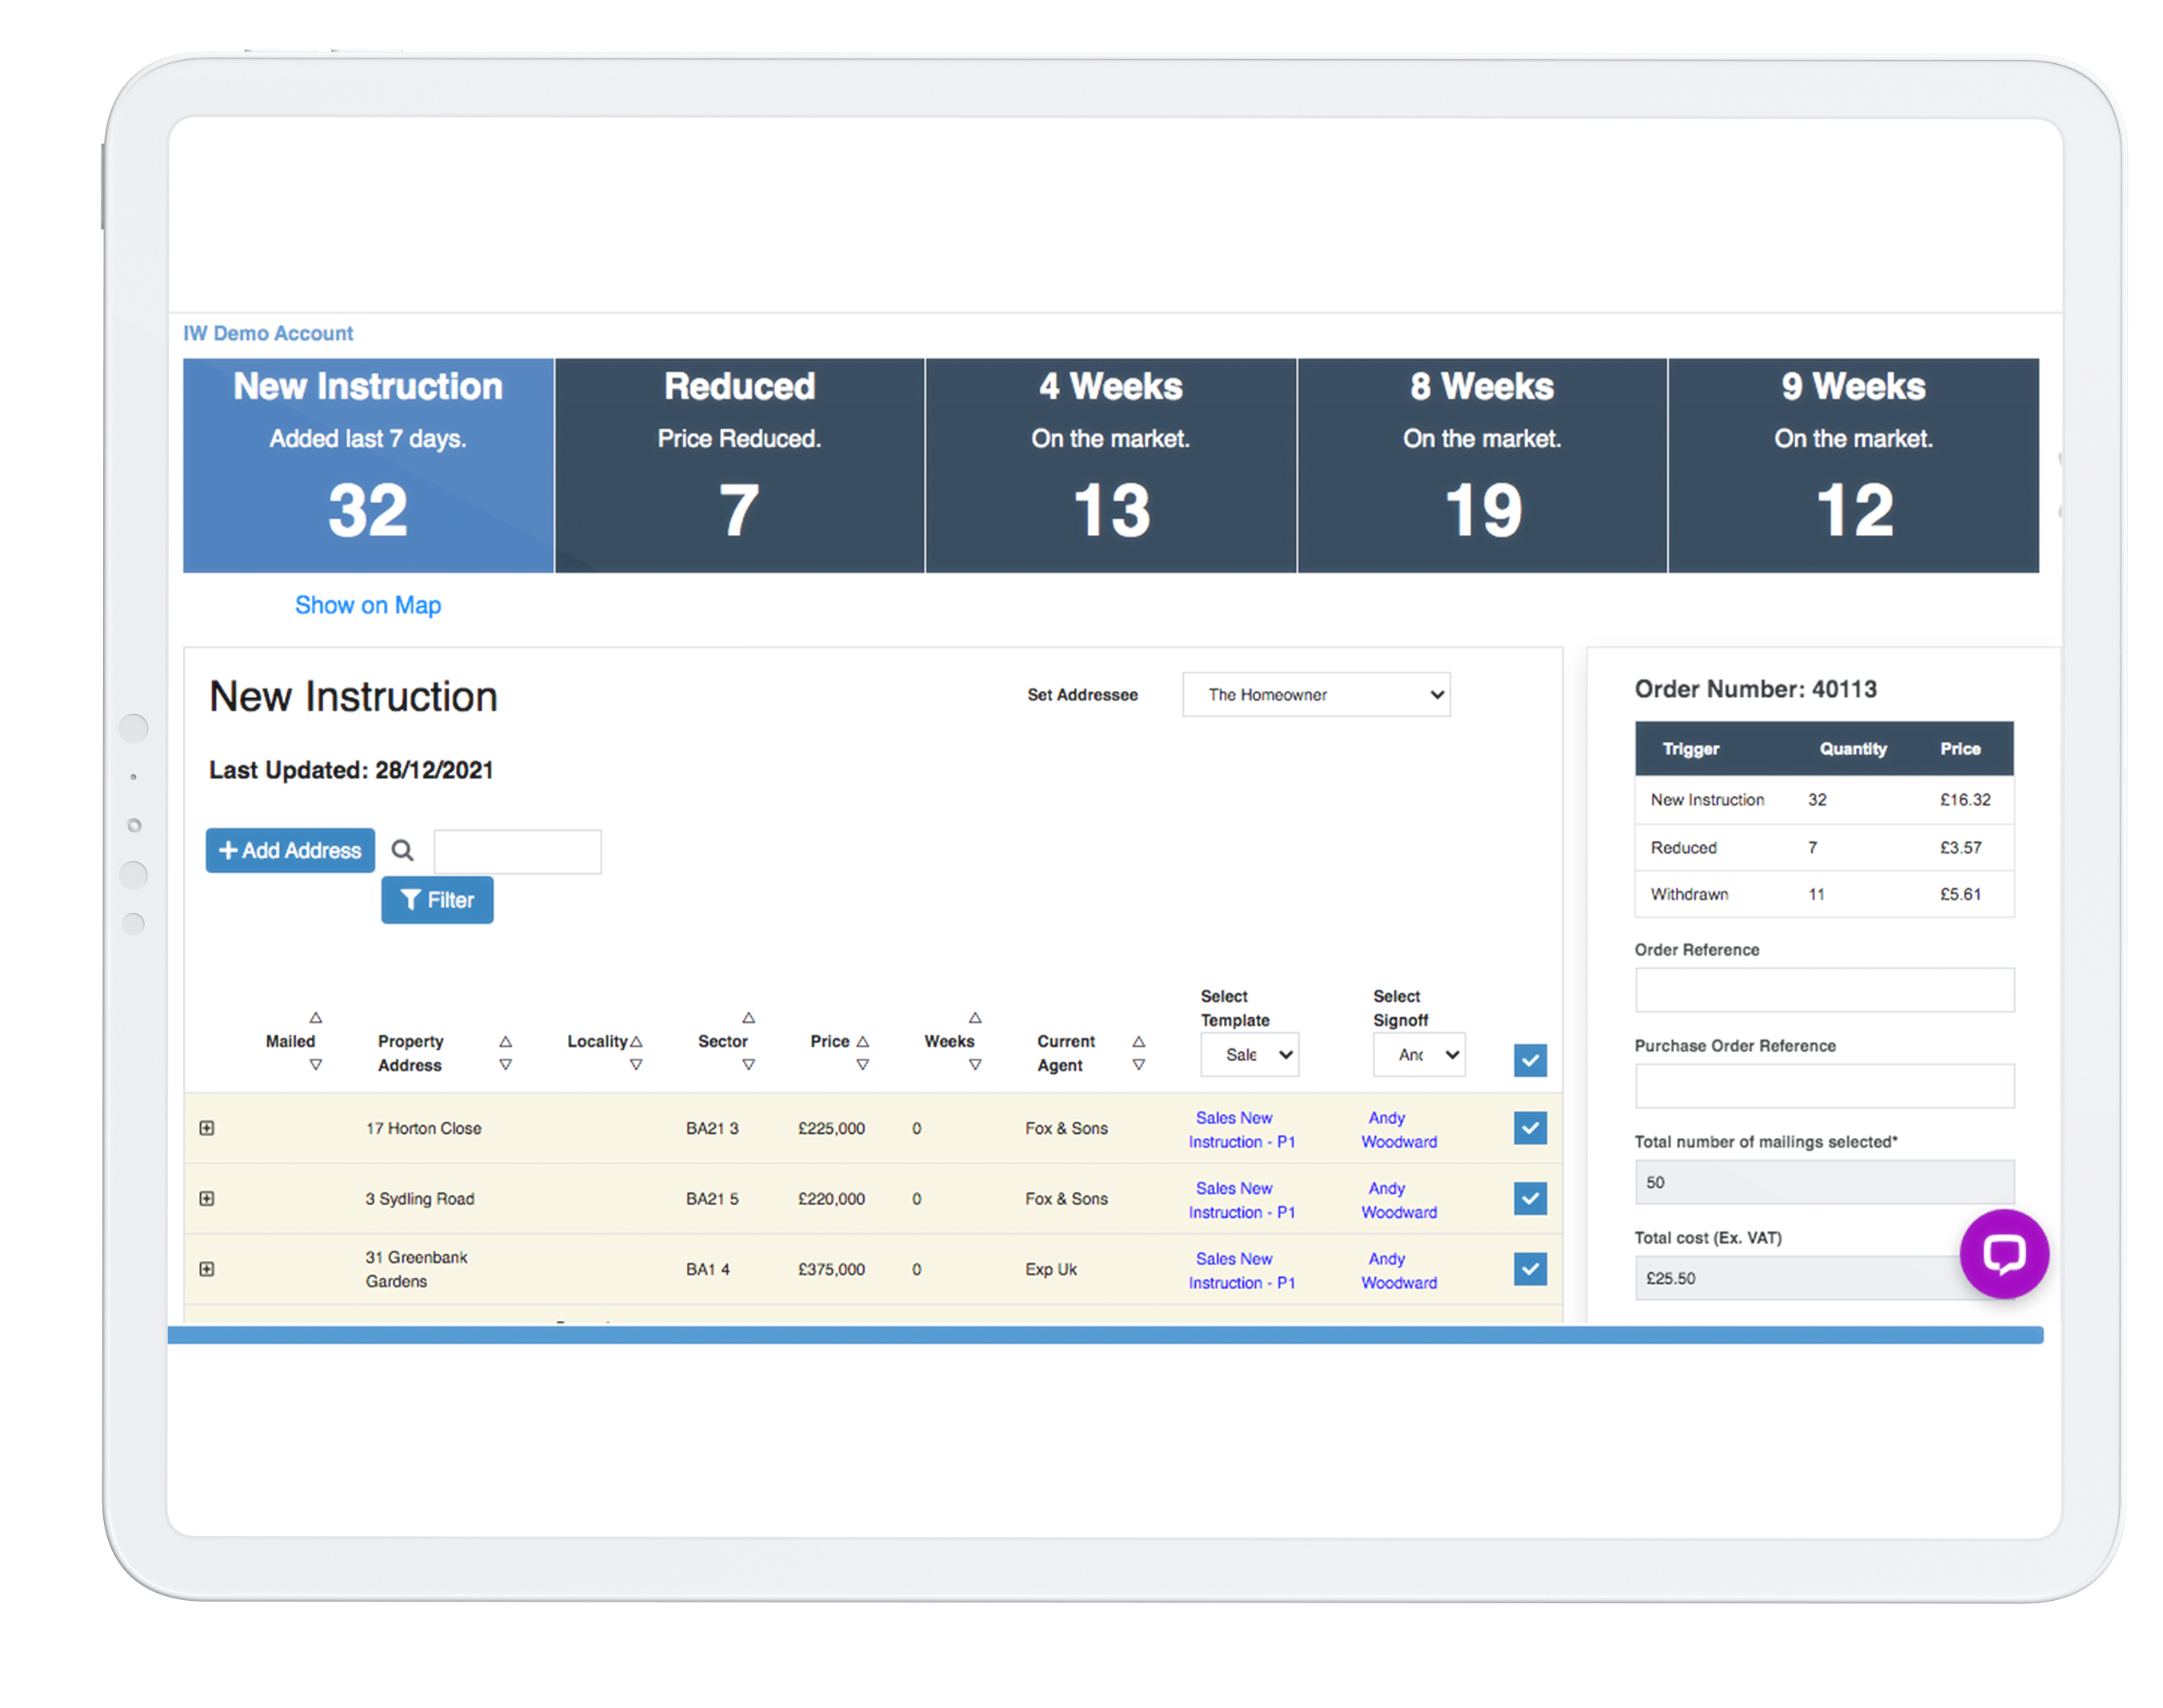Sort Locality column ascending arrow
Image resolution: width=2163 pixels, height=1708 pixels.
[636, 1042]
